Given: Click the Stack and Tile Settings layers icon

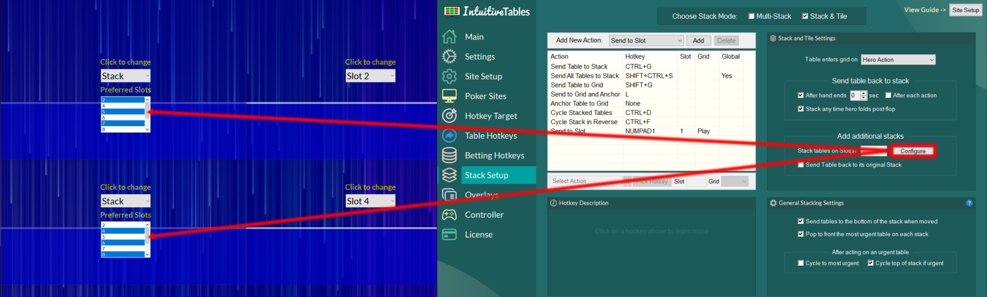Looking at the screenshot, I should 773,38.
